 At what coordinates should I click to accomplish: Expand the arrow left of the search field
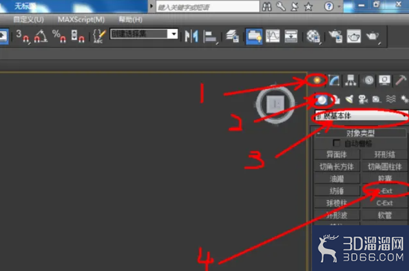[151, 6]
